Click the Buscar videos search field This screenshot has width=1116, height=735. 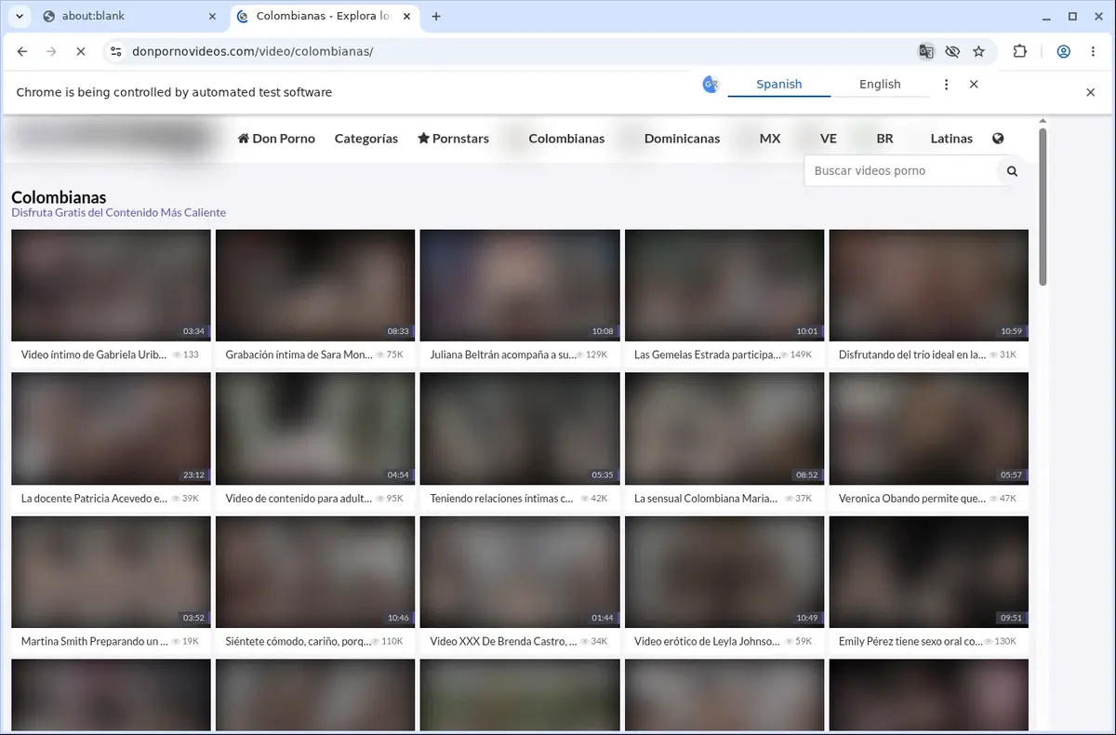tap(900, 170)
